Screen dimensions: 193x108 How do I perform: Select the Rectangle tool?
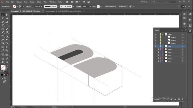(x=3, y=29)
